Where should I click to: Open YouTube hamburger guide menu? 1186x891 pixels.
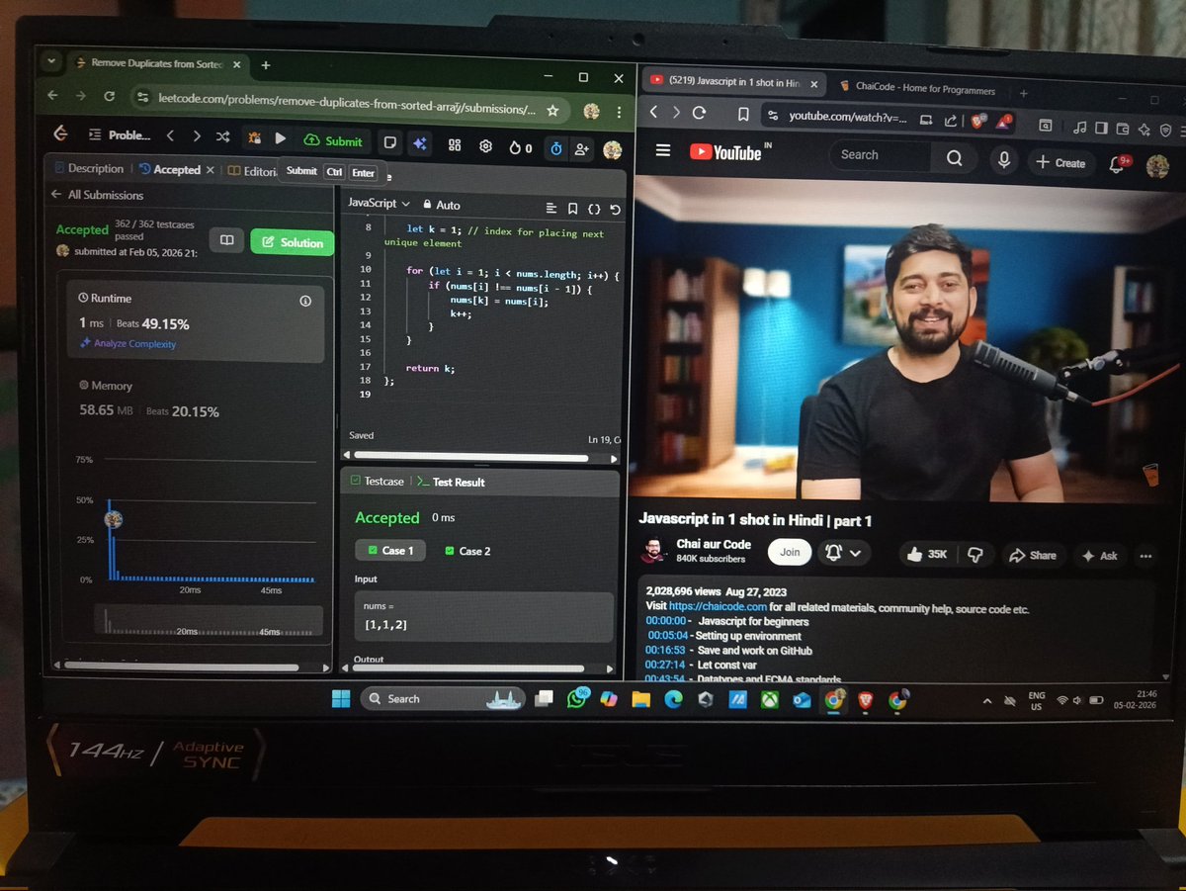tap(663, 150)
